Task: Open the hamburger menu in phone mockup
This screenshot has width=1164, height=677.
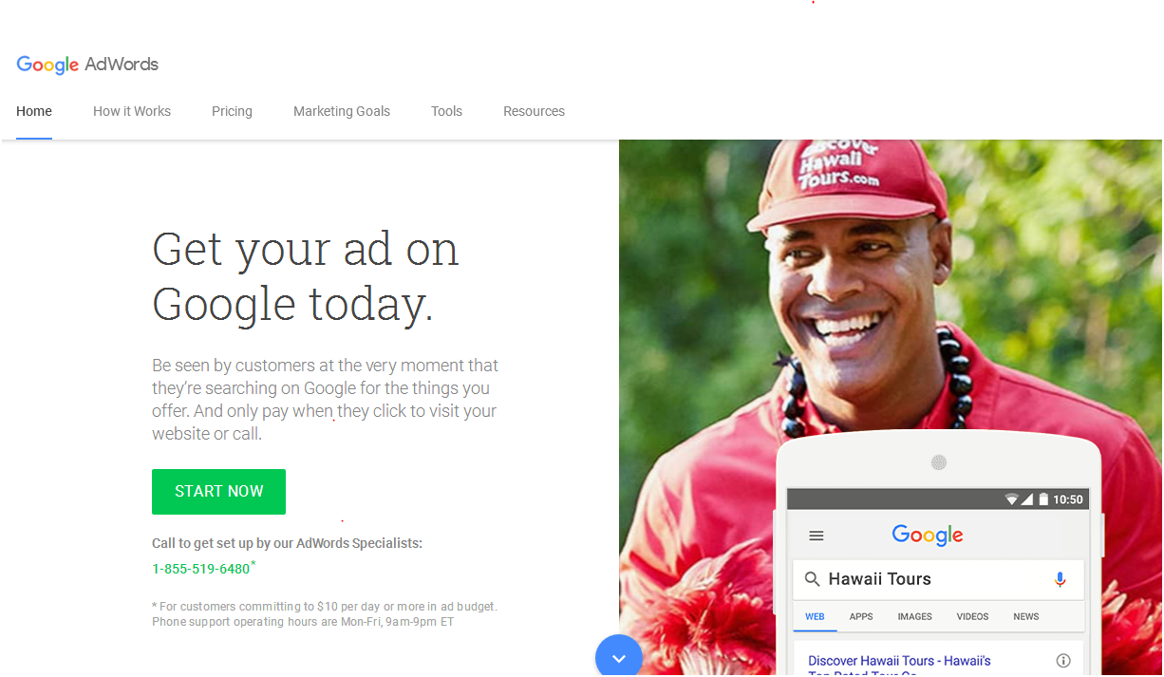Action: pos(817,536)
